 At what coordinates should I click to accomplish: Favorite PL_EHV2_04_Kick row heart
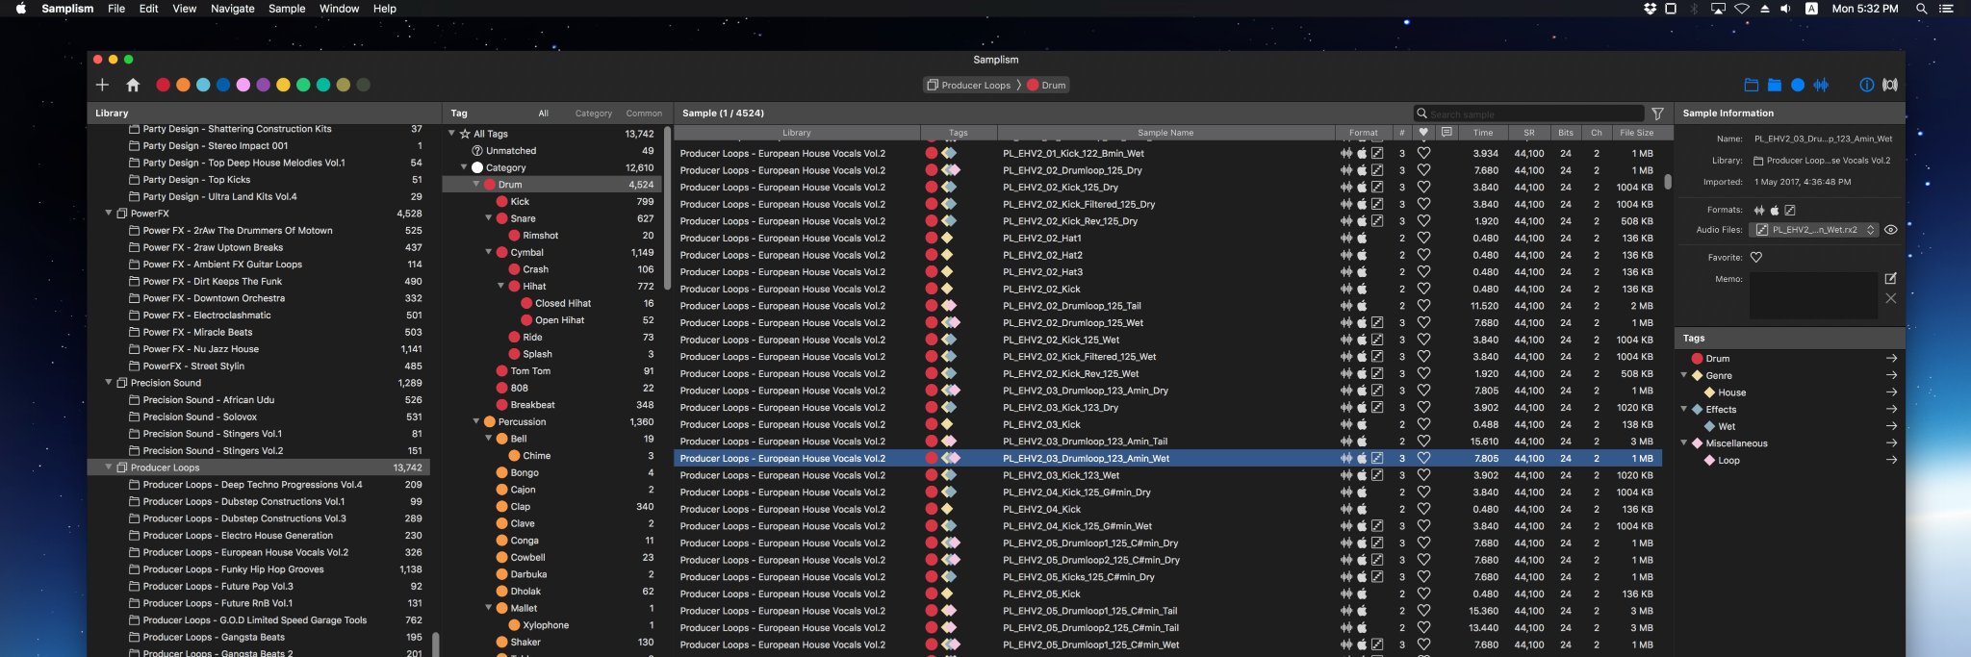pyautogui.click(x=1423, y=509)
